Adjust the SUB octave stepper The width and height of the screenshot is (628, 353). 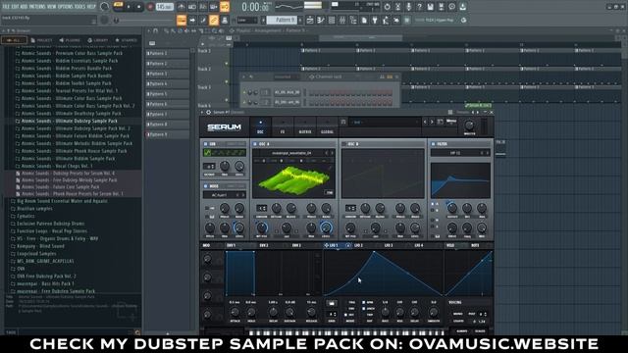pyautogui.click(x=209, y=166)
